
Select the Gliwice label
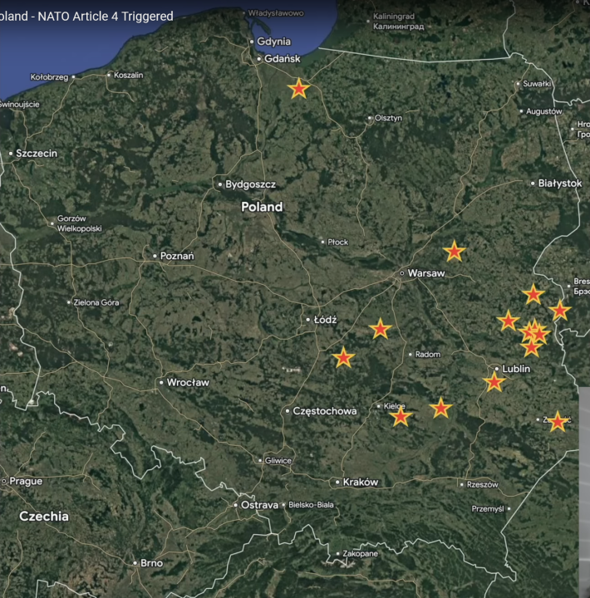click(278, 461)
